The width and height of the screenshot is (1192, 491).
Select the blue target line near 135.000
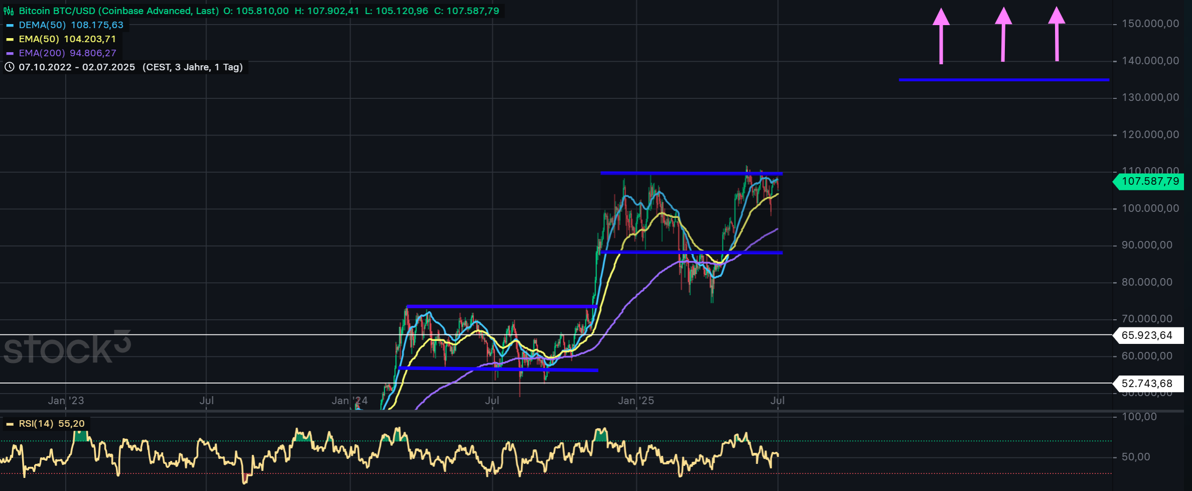click(1003, 79)
